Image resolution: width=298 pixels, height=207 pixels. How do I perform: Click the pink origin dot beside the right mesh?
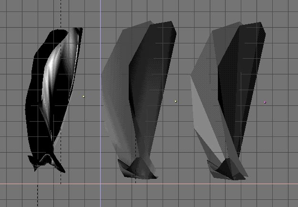click(x=265, y=103)
